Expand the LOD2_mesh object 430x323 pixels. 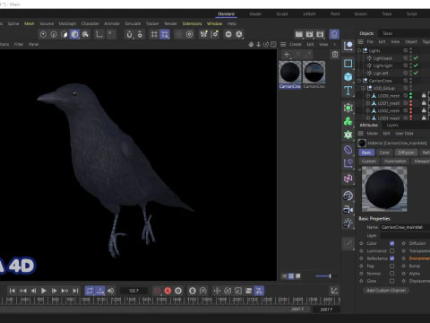pyautogui.click(x=368, y=110)
